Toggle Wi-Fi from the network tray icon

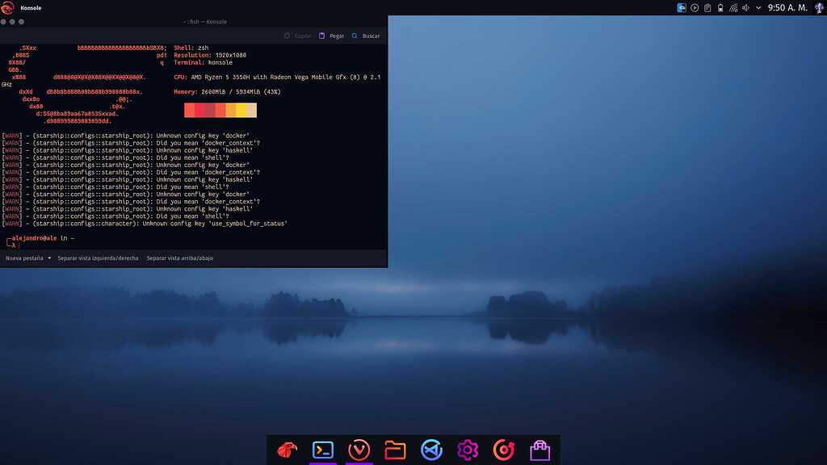733,7
